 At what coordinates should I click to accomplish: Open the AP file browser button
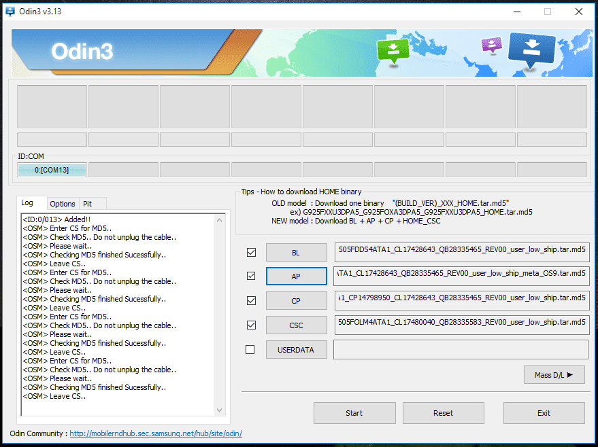(x=297, y=276)
